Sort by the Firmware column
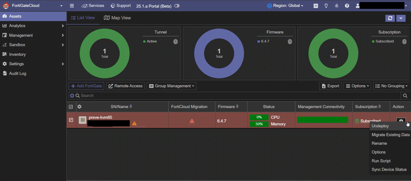The height and width of the screenshot is (181, 411). [228, 107]
